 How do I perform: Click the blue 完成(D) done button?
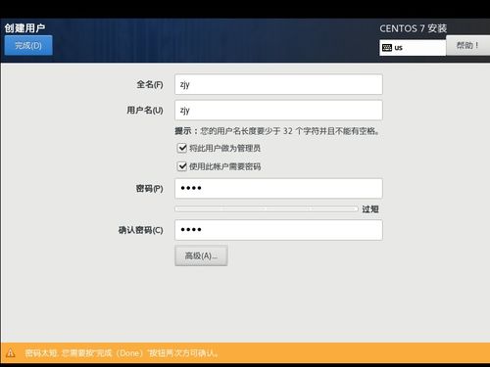[28, 45]
